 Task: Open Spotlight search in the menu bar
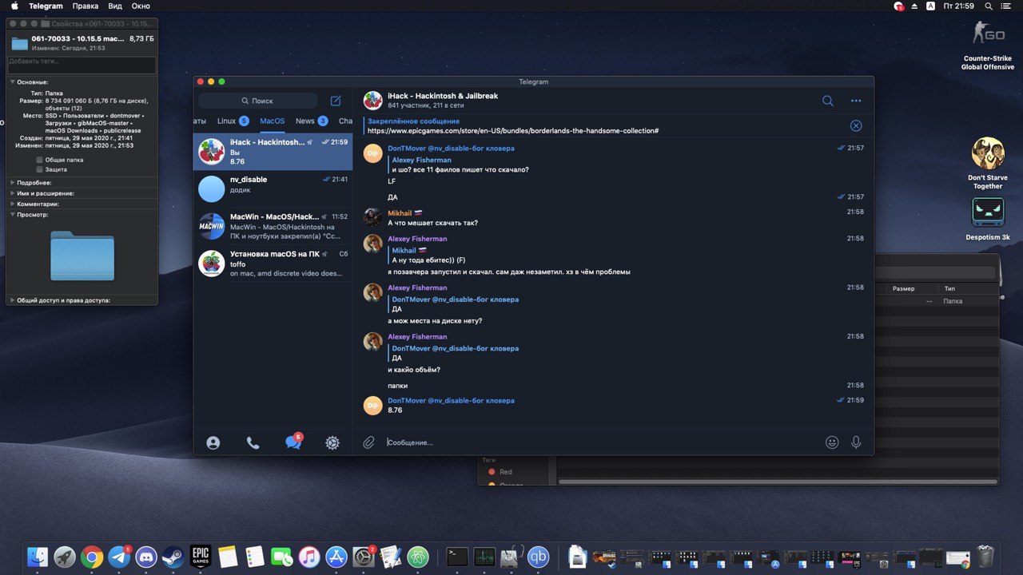pos(989,6)
